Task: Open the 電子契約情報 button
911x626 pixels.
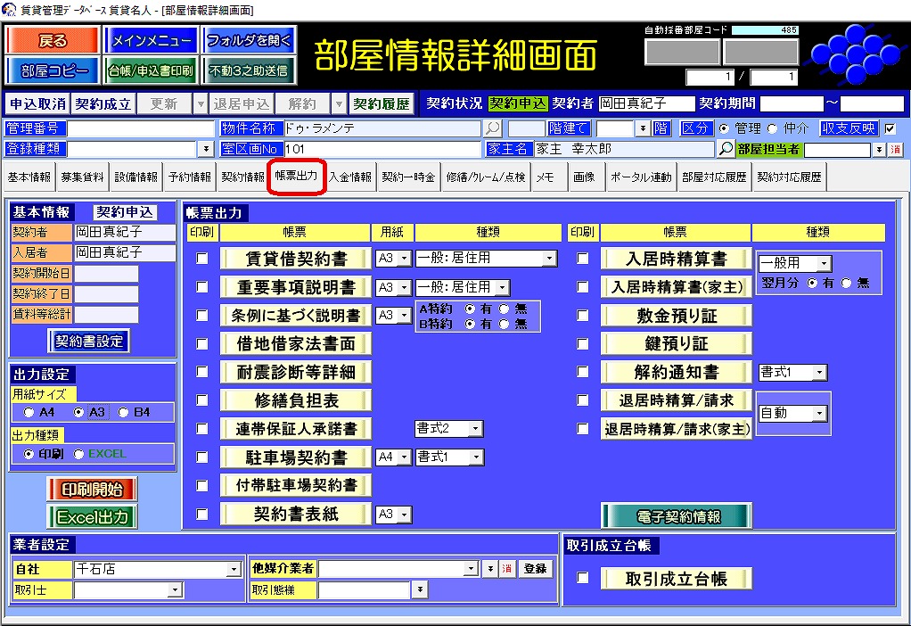Action: point(676,516)
